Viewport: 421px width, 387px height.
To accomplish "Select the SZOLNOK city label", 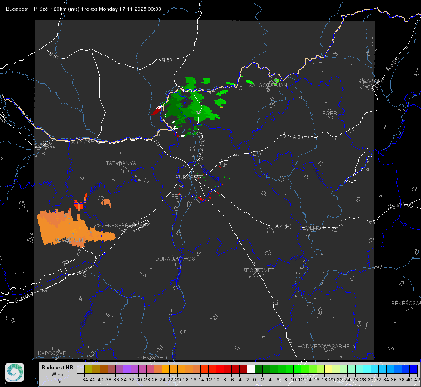I will click(x=312, y=228).
